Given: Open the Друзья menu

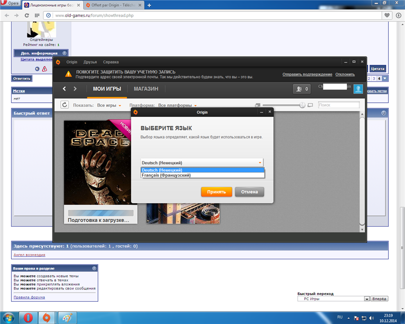Looking at the screenshot, I should pos(90,62).
